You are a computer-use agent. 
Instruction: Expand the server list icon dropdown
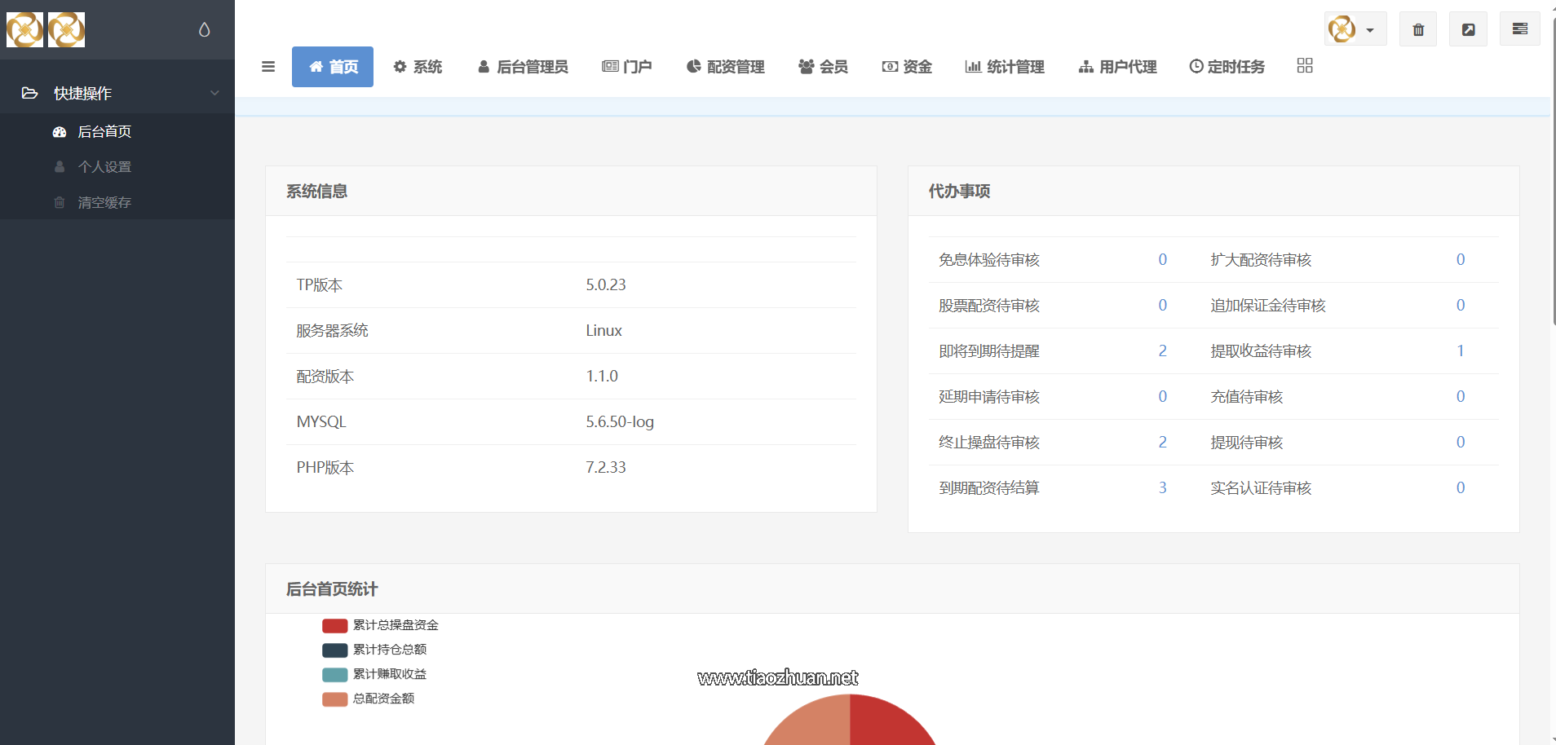tap(1520, 28)
